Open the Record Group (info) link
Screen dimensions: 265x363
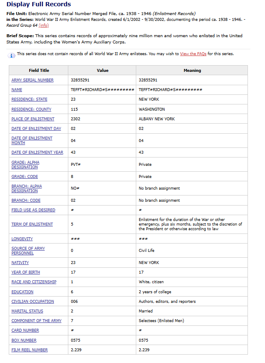click(43, 25)
